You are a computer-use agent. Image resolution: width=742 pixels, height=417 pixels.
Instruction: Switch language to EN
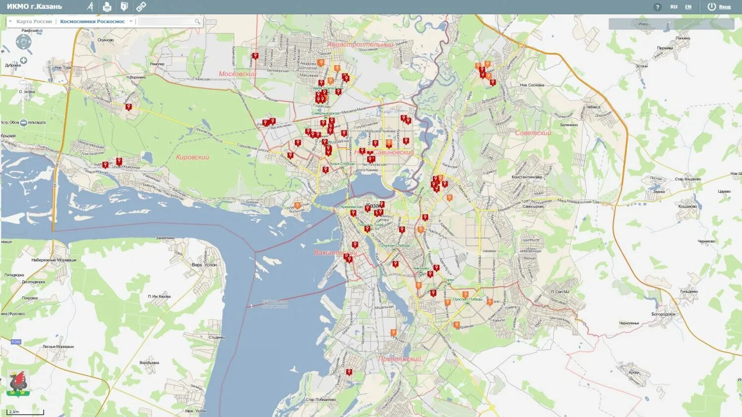tap(688, 7)
